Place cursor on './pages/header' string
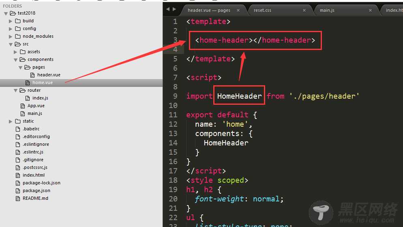The width and height of the screenshot is (403, 227). coord(324,96)
